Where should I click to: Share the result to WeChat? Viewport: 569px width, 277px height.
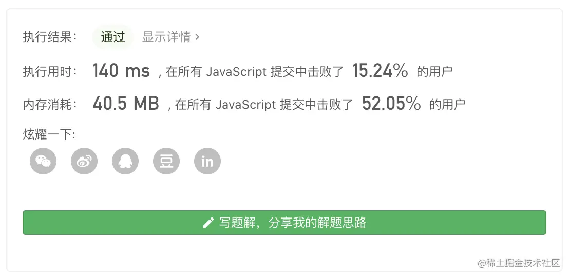(43, 161)
